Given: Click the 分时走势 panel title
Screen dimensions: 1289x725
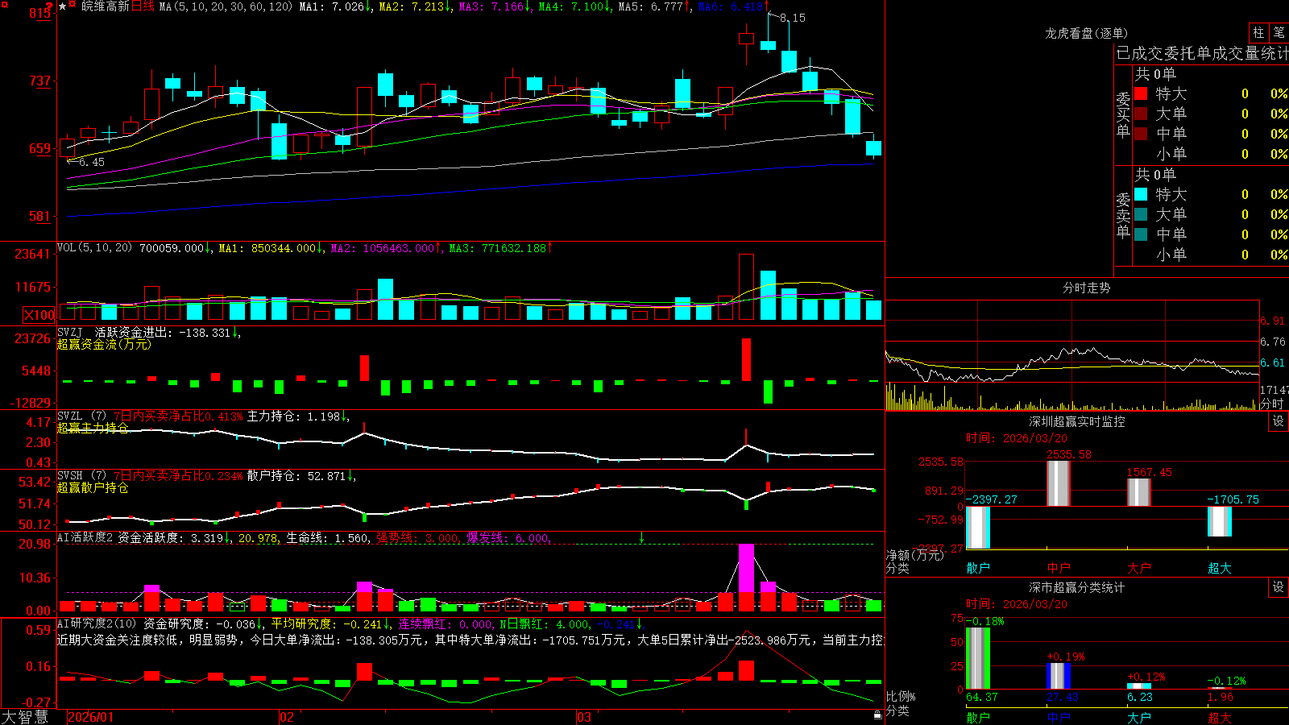Looking at the screenshot, I should (x=1086, y=288).
